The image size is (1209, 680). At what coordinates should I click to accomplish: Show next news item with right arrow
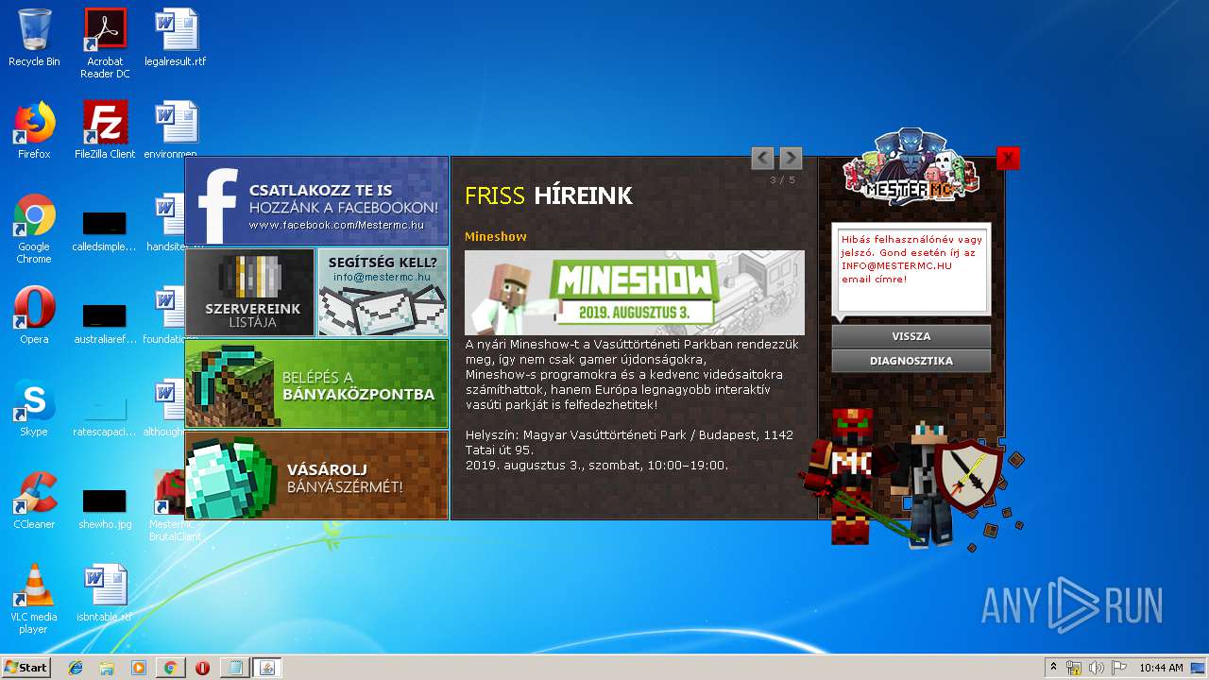[791, 158]
